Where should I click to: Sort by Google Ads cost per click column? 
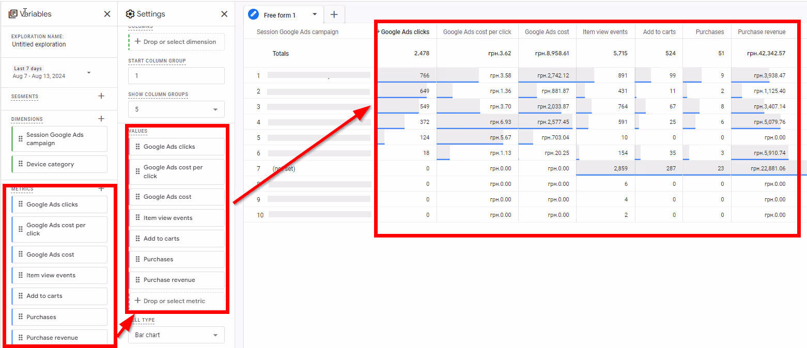coord(477,32)
